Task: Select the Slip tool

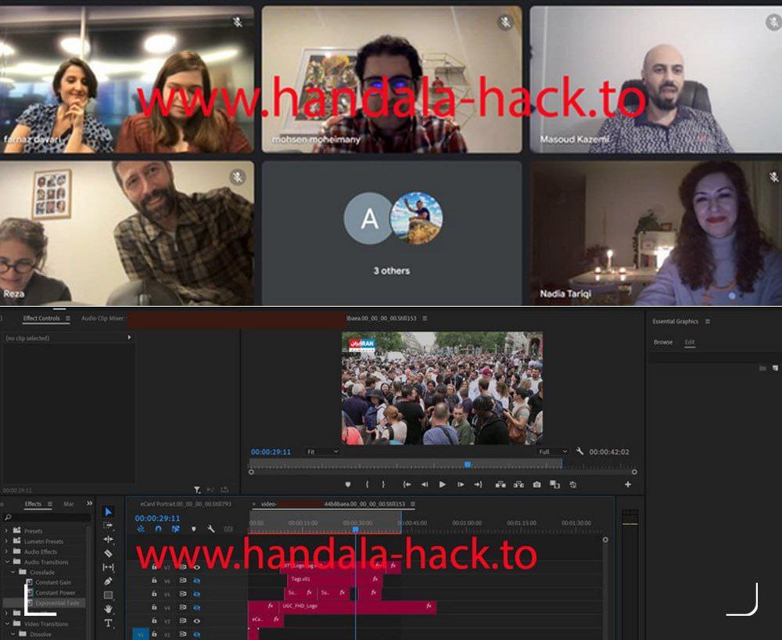Action: pyautogui.click(x=108, y=567)
